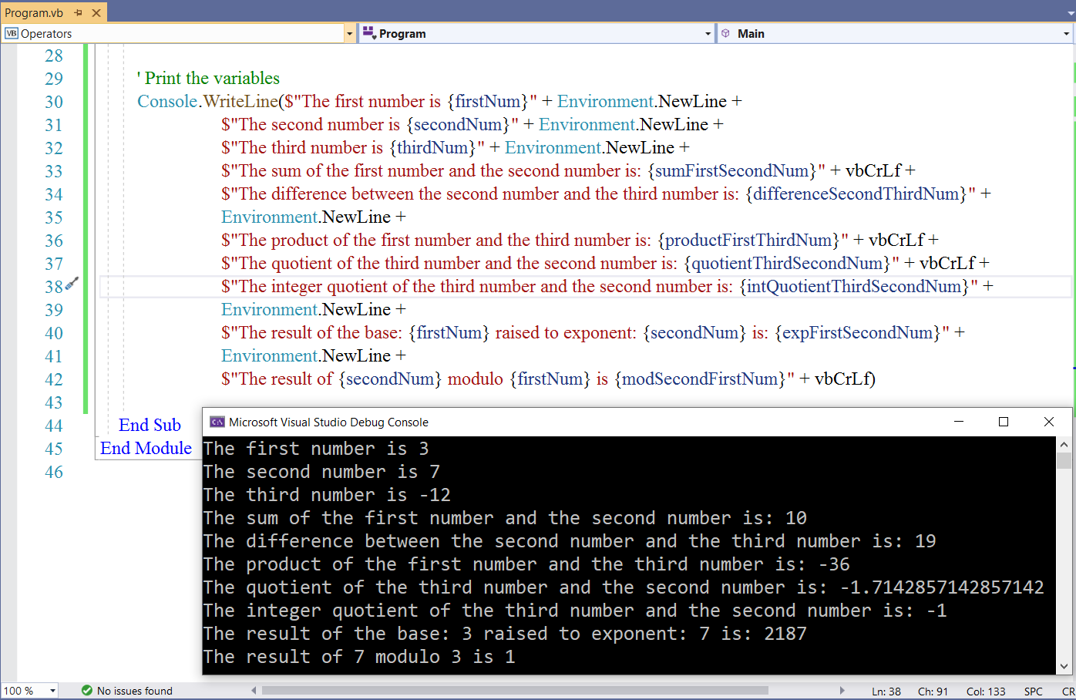
Task: Click line number 42 in the margin
Action: (x=54, y=379)
